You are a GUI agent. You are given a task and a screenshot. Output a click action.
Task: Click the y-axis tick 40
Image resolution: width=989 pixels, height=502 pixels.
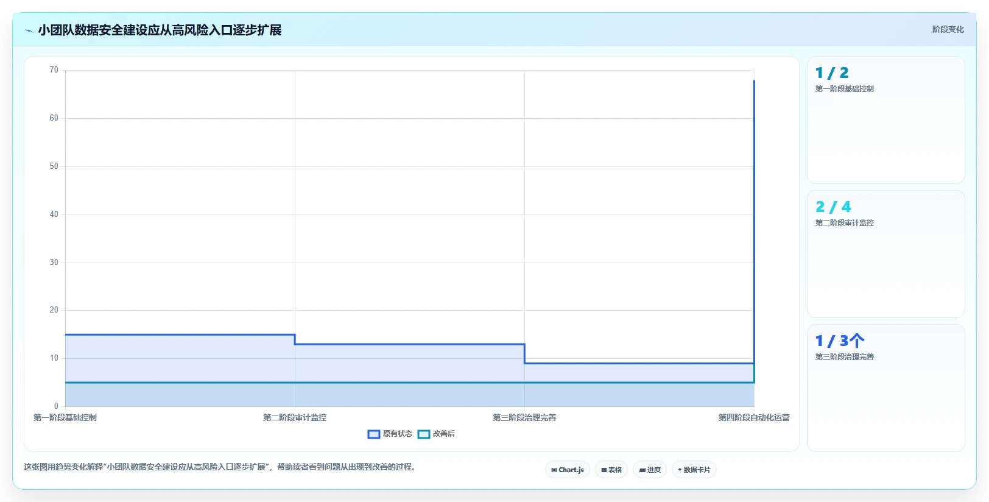(54, 214)
